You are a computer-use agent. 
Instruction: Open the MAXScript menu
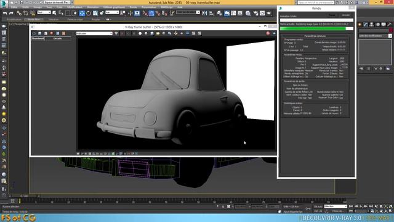click(x=167, y=7)
